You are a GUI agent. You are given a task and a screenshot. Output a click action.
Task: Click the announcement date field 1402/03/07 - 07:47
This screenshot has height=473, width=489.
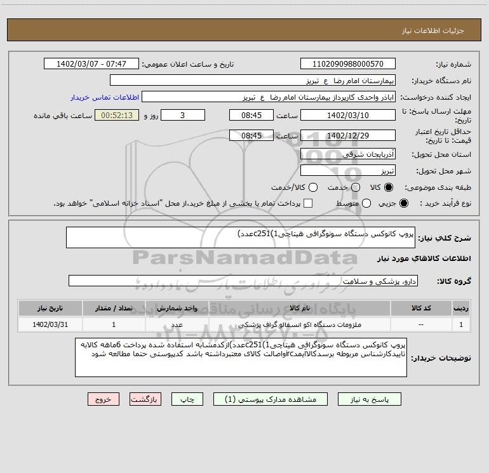(91, 64)
